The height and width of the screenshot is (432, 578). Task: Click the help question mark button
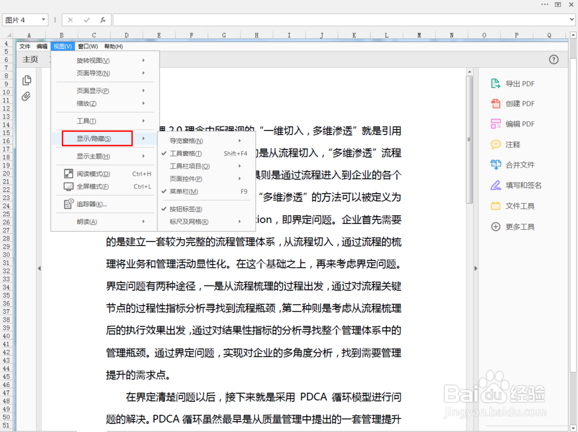pyautogui.click(x=553, y=59)
